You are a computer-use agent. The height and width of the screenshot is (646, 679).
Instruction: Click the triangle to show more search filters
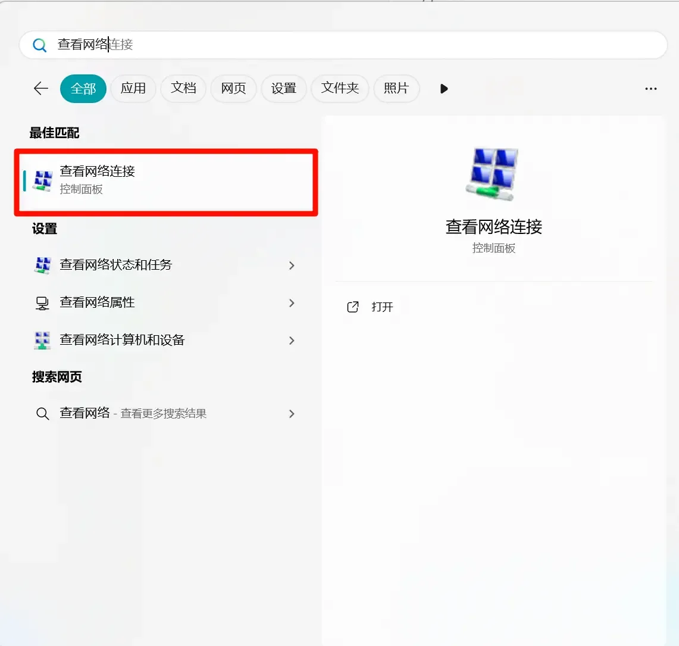point(443,88)
